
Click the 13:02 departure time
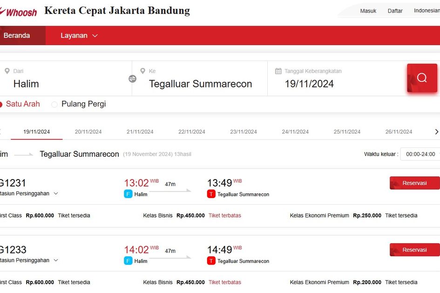click(x=136, y=183)
